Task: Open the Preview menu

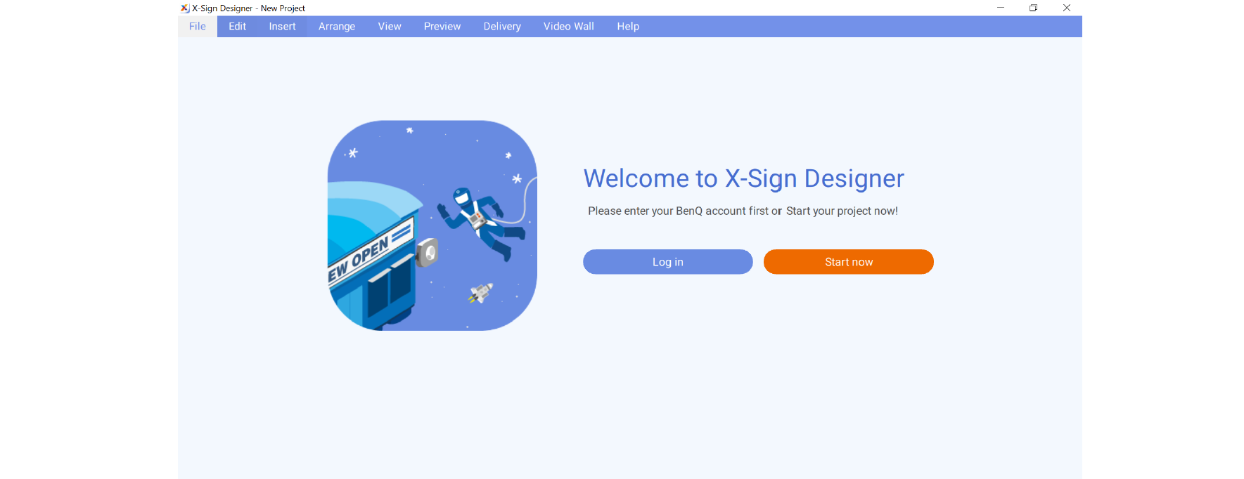Action: click(442, 27)
